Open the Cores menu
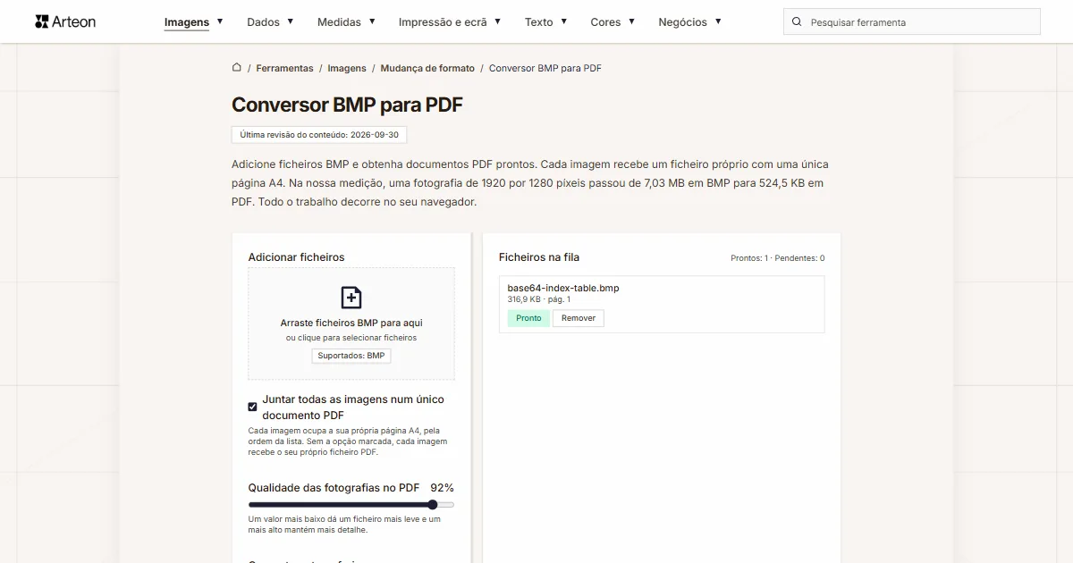 [x=605, y=21]
